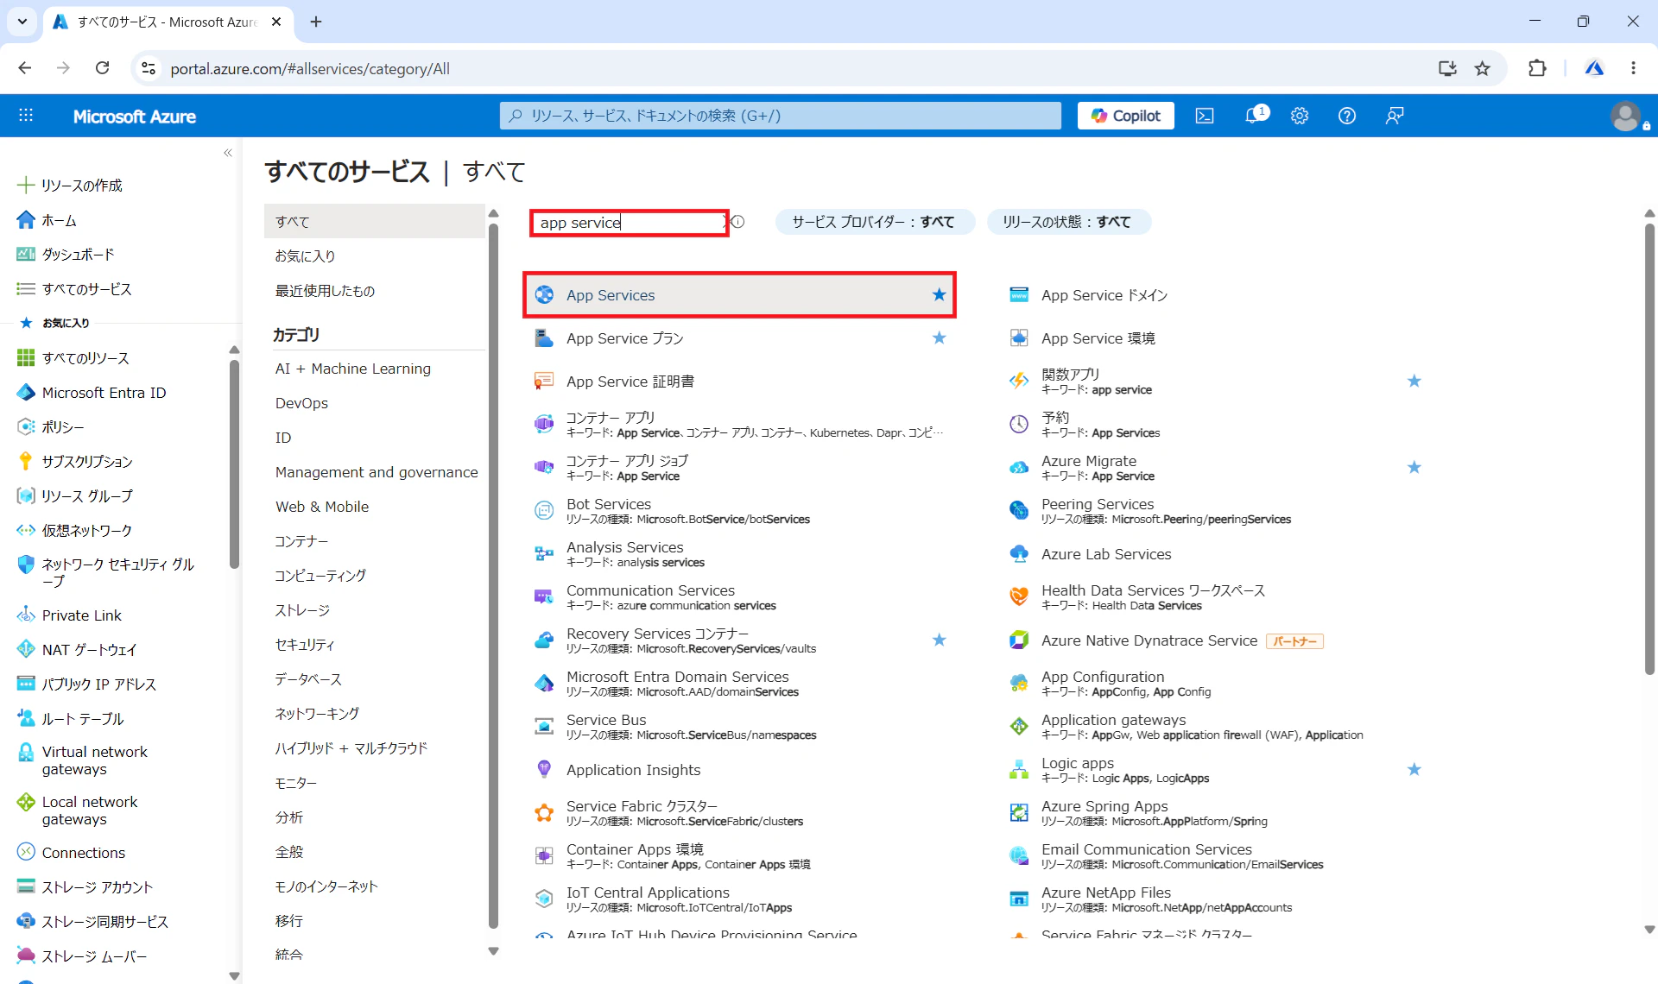The image size is (1658, 984).
Task: Open the account avatar menu
Action: 1627,116
